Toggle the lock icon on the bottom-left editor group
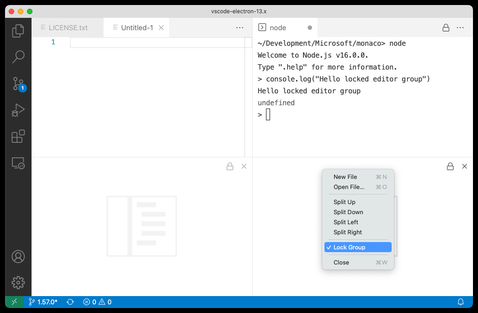This screenshot has width=478, height=313. (230, 166)
